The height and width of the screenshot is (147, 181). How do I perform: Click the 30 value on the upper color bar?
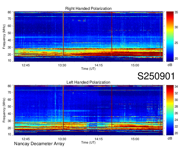click(176, 27)
